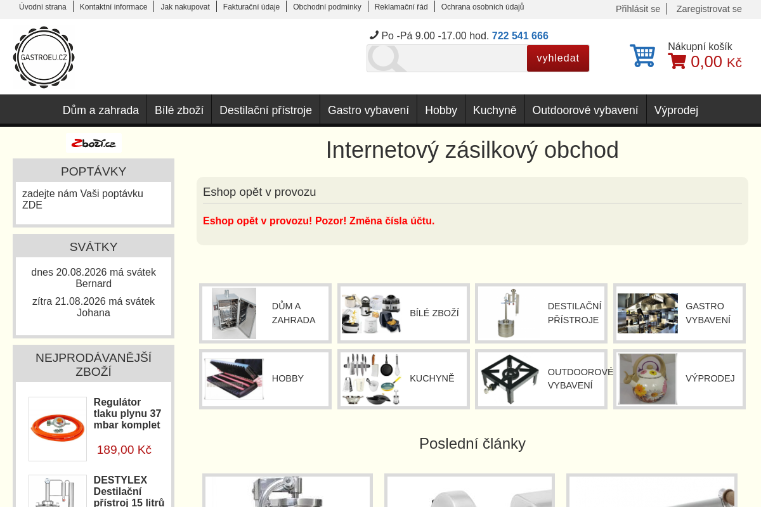Open the Gastro vybavení category image

click(647, 313)
